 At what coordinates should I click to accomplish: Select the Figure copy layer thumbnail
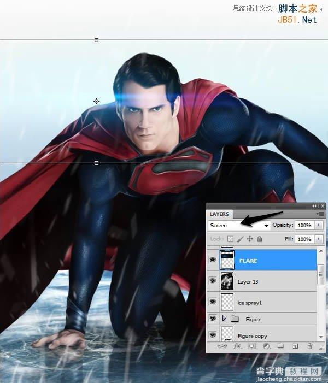(x=227, y=334)
